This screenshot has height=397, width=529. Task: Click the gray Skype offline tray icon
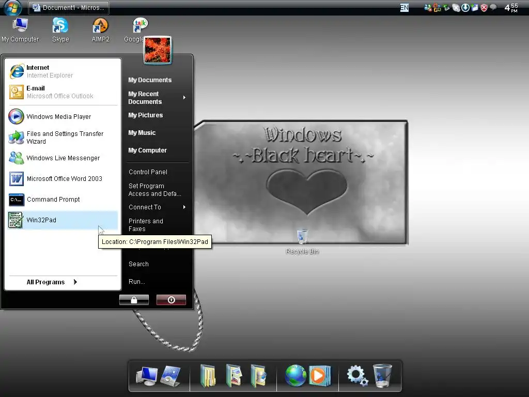(456, 7)
